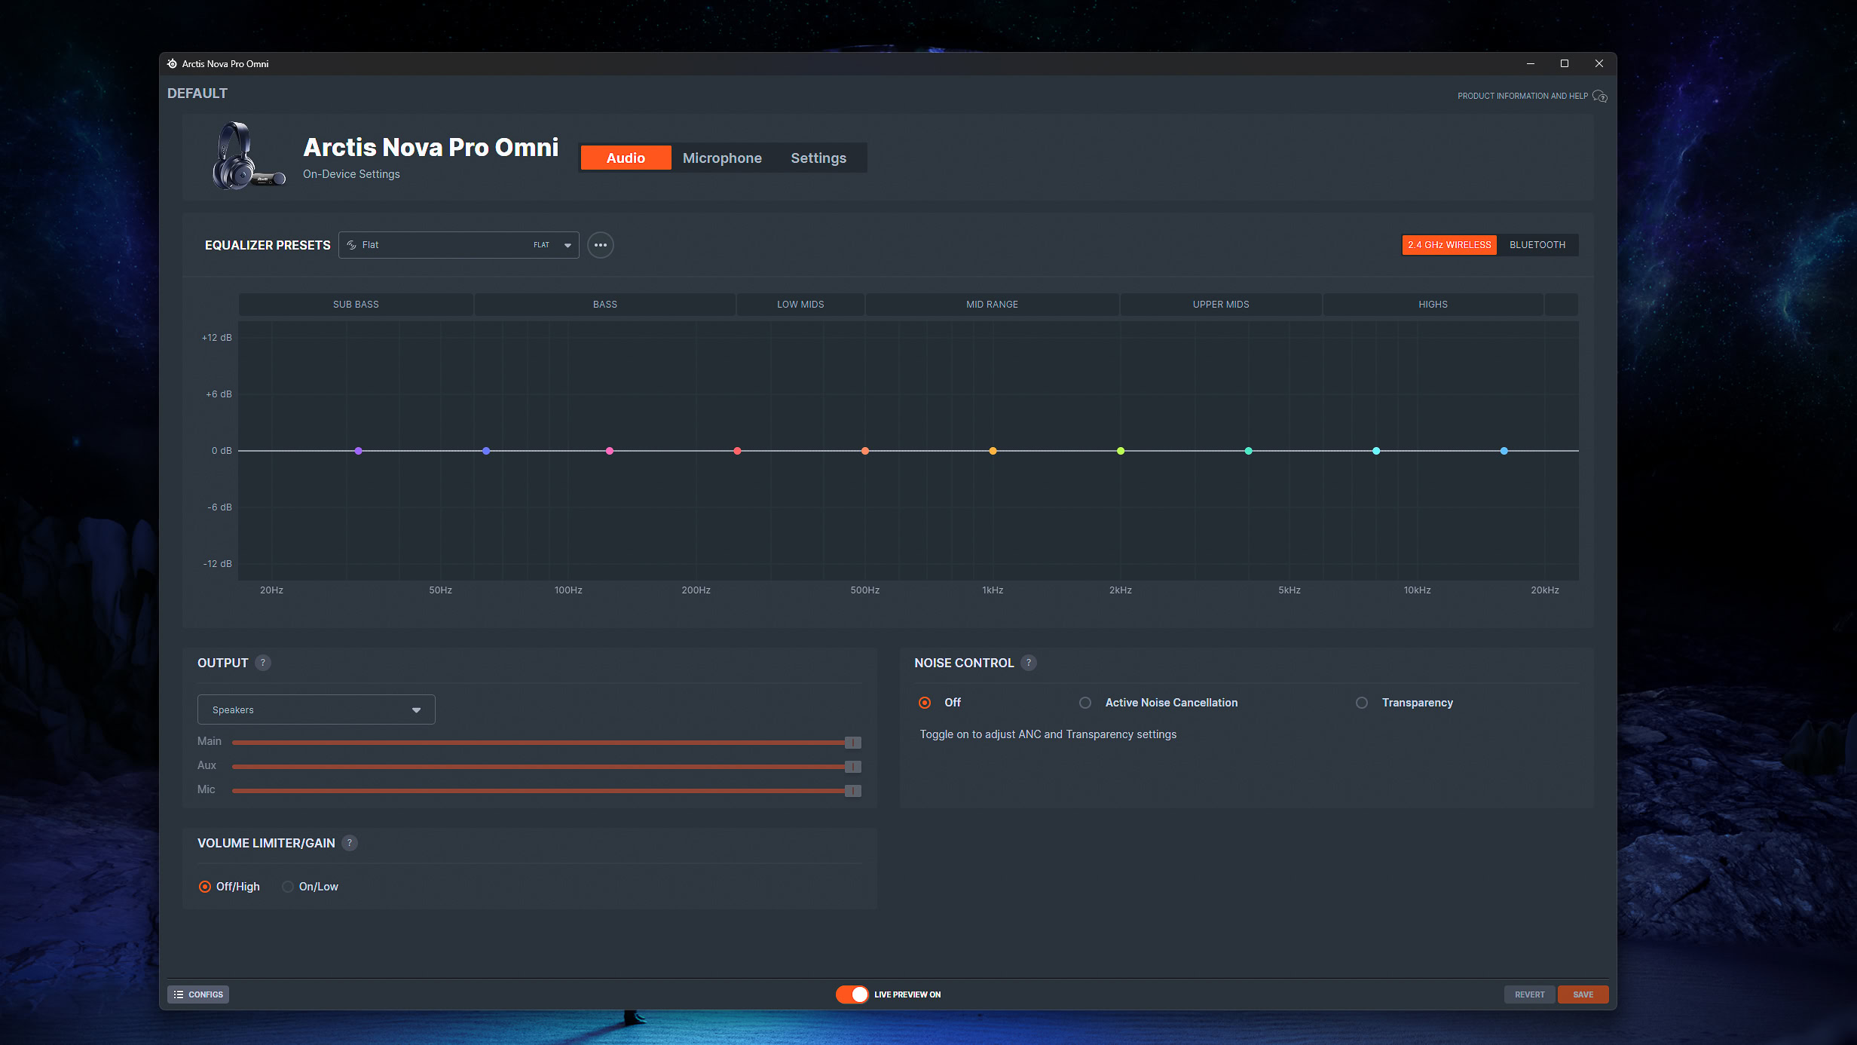Click the 1kHz frequency label

(x=993, y=590)
